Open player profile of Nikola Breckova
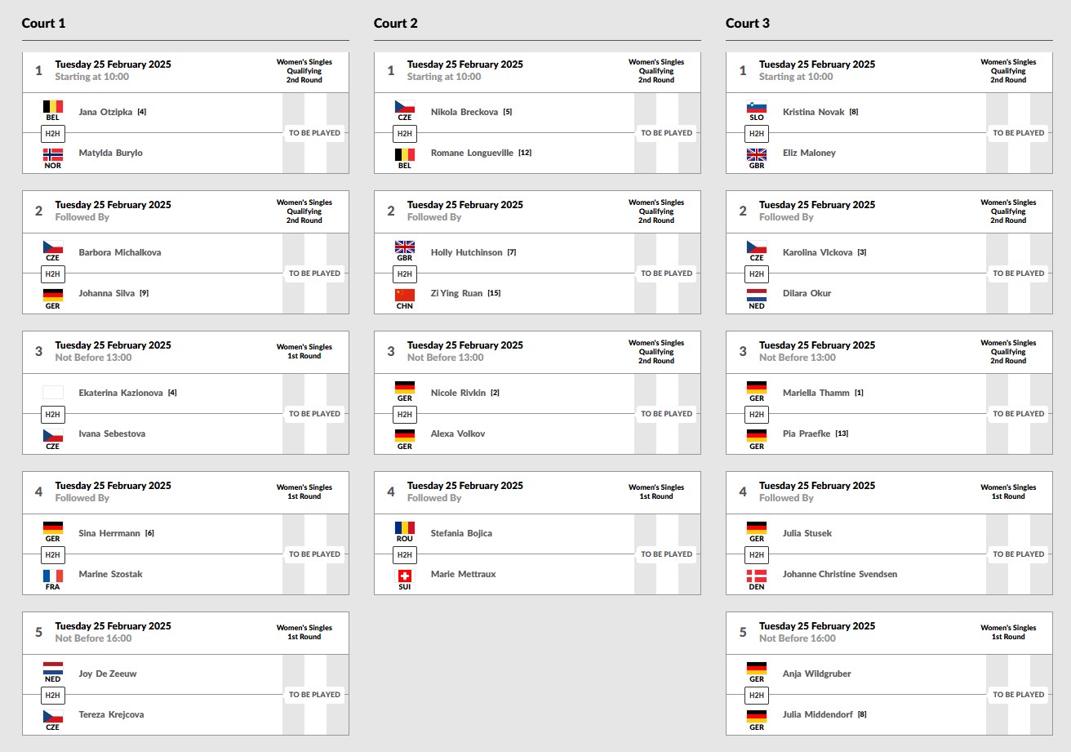Screen dimensions: 1071x756 464,112
